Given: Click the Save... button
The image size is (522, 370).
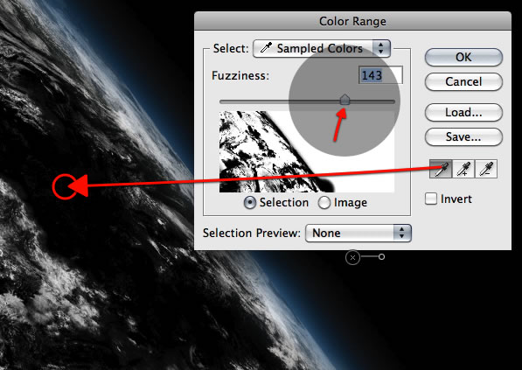Looking at the screenshot, I should (463, 136).
